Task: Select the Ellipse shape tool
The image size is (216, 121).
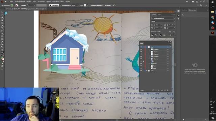Action: point(2,23)
